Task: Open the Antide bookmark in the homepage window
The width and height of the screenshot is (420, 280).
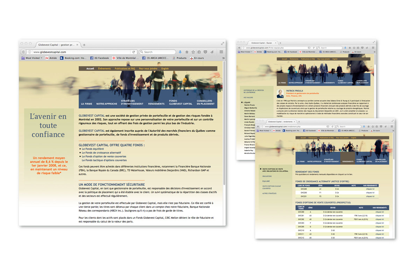Action: click(51, 58)
